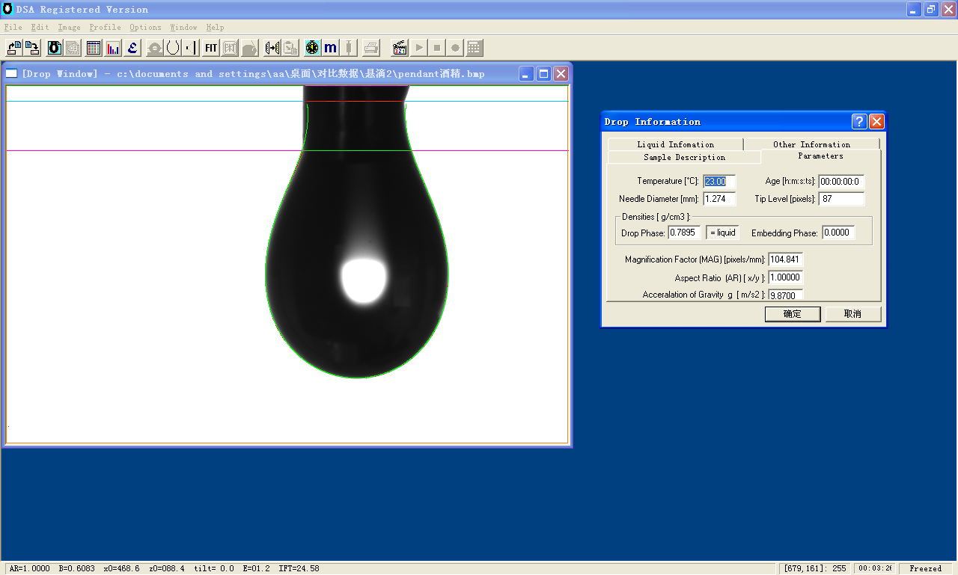958x575 pixels.
Task: Click the blue script E toolbar icon
Action: click(132, 48)
